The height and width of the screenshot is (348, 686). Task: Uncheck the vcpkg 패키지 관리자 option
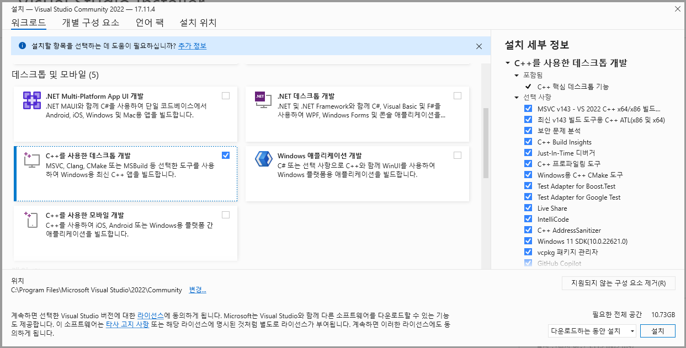(528, 252)
